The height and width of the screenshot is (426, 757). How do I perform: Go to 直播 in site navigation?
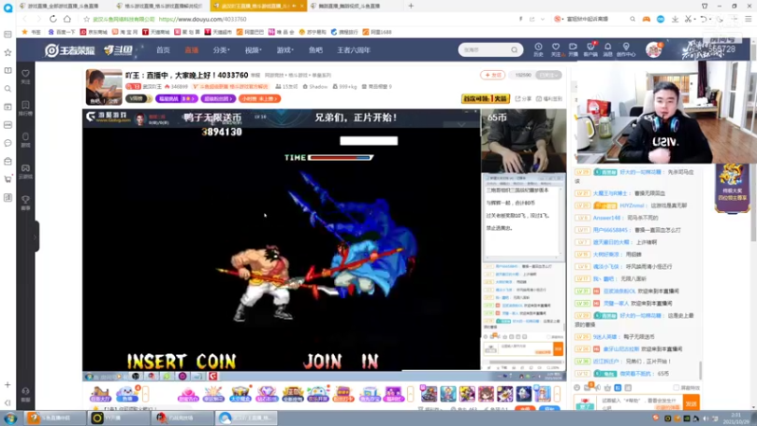(192, 50)
